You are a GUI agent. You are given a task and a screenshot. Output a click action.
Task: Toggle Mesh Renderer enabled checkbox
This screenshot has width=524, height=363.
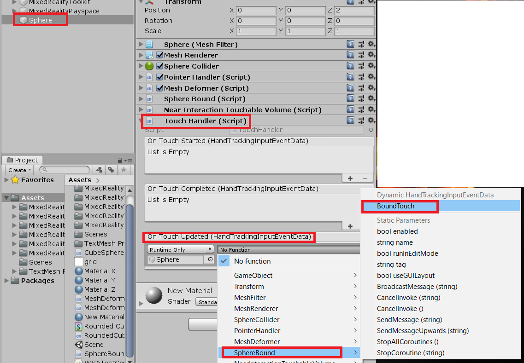point(160,55)
